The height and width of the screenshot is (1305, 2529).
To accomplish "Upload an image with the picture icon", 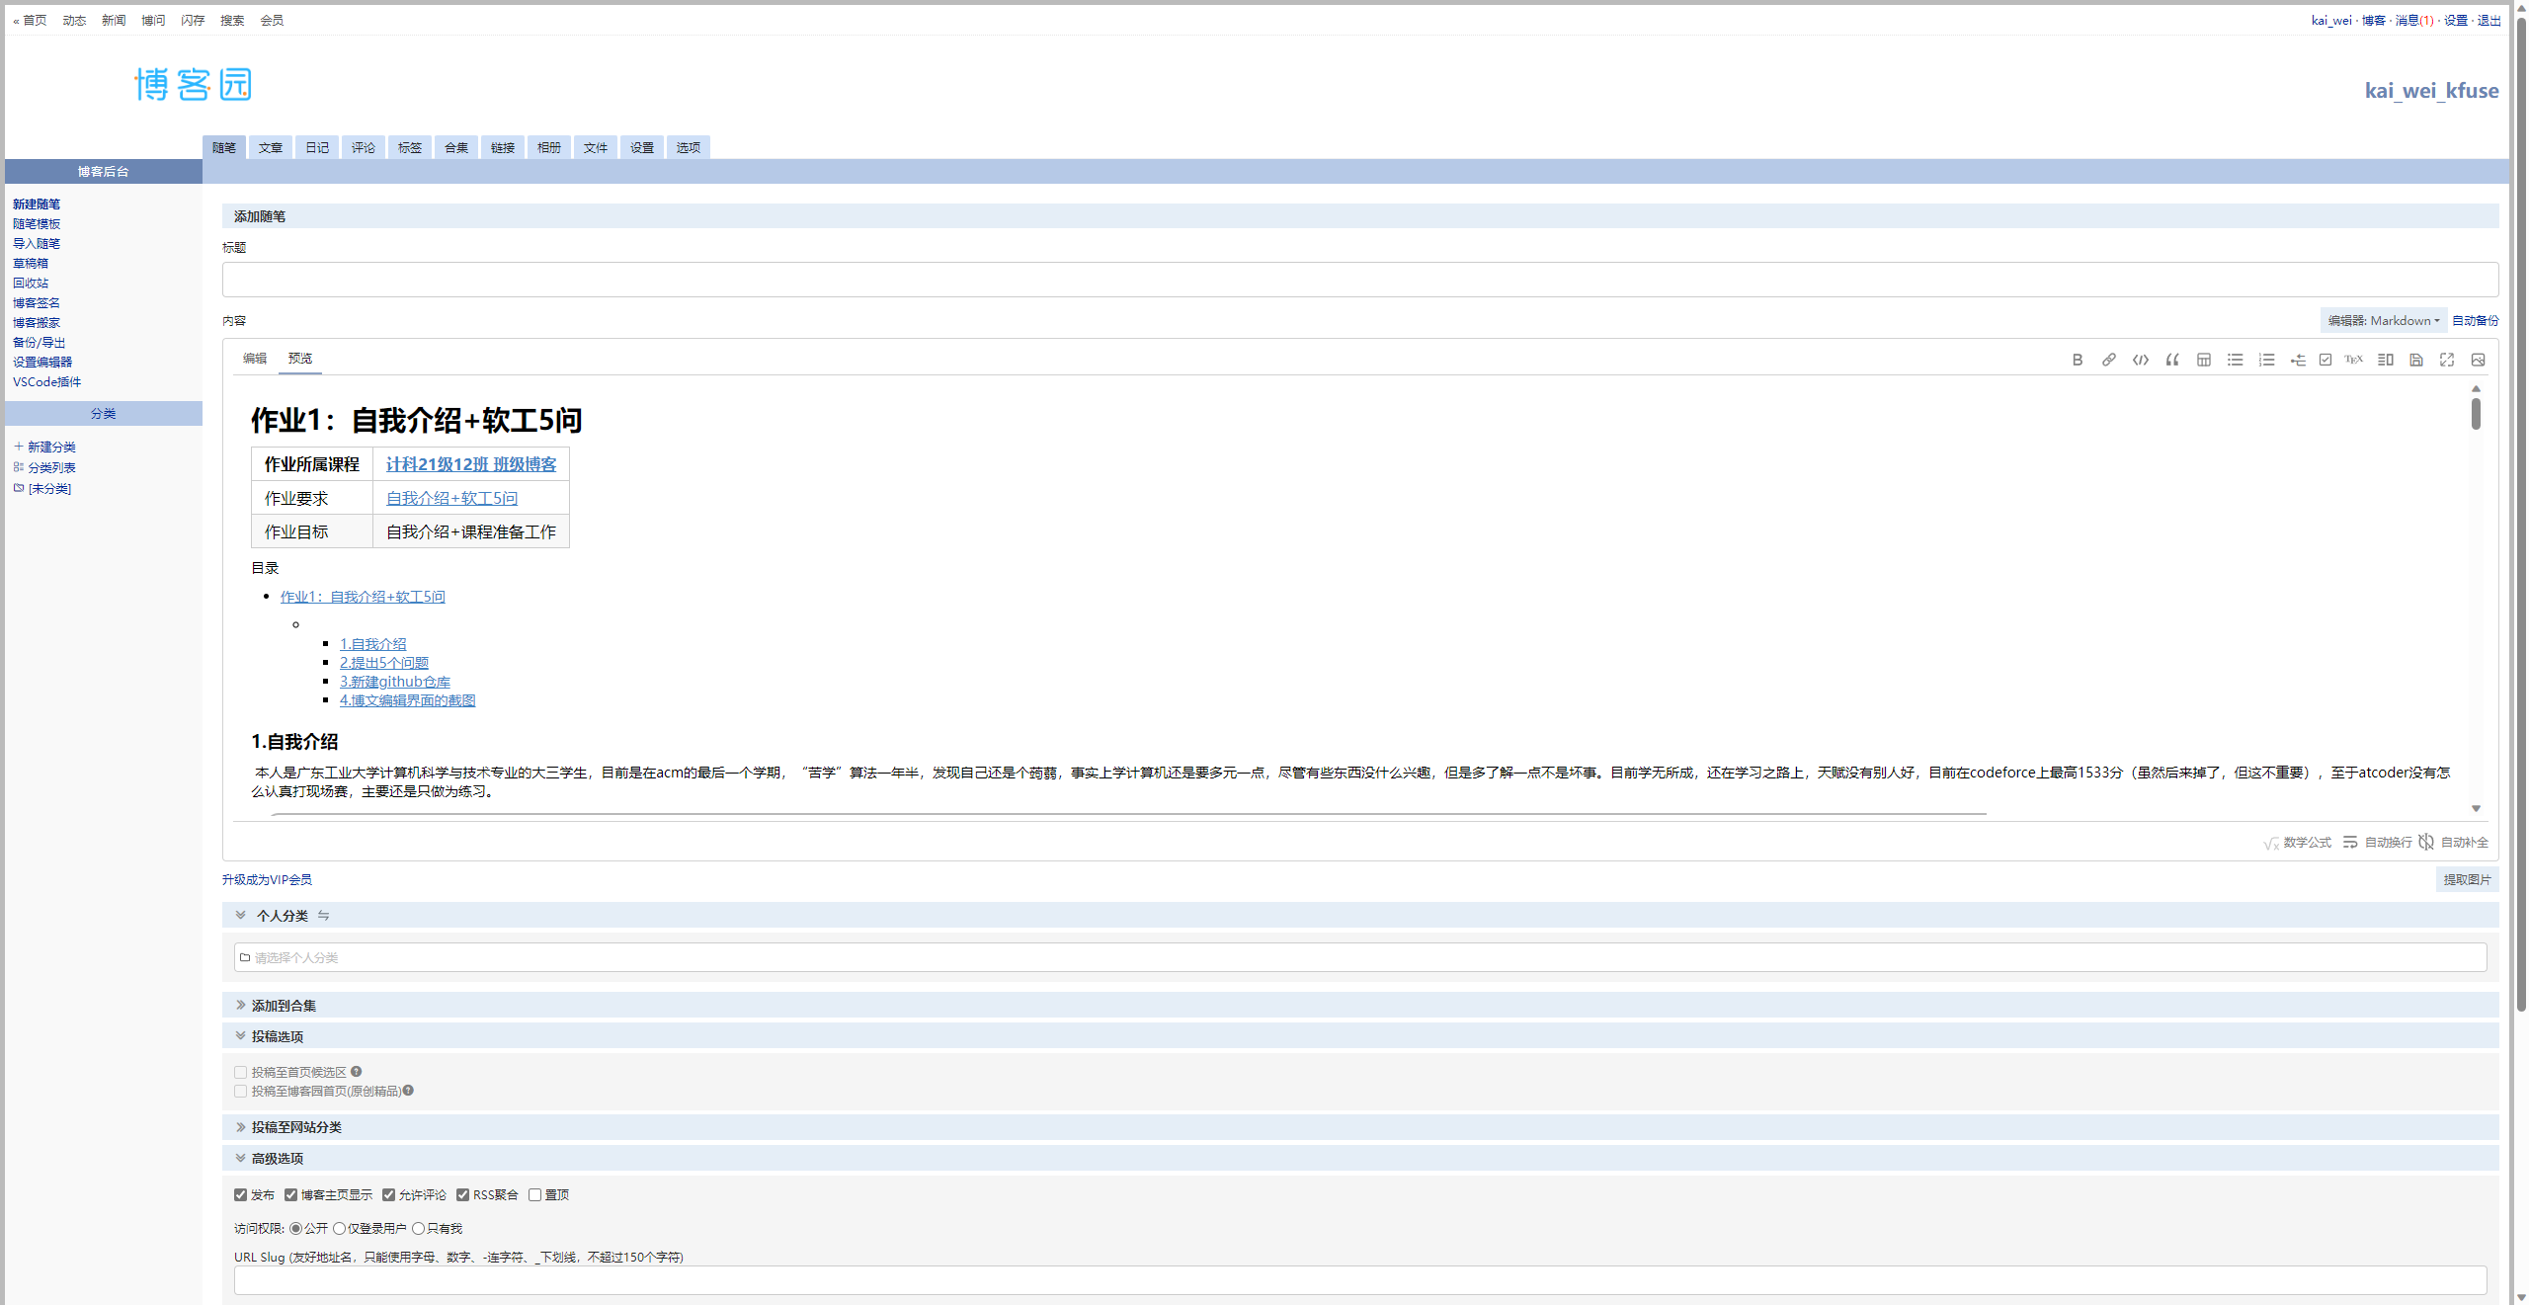I will [2478, 360].
